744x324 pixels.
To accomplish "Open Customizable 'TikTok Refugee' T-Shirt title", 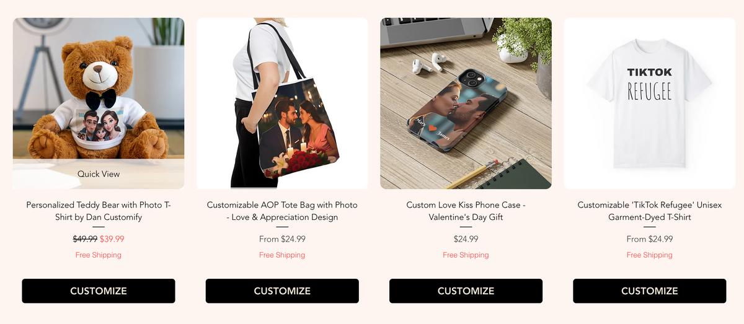I will (649, 211).
